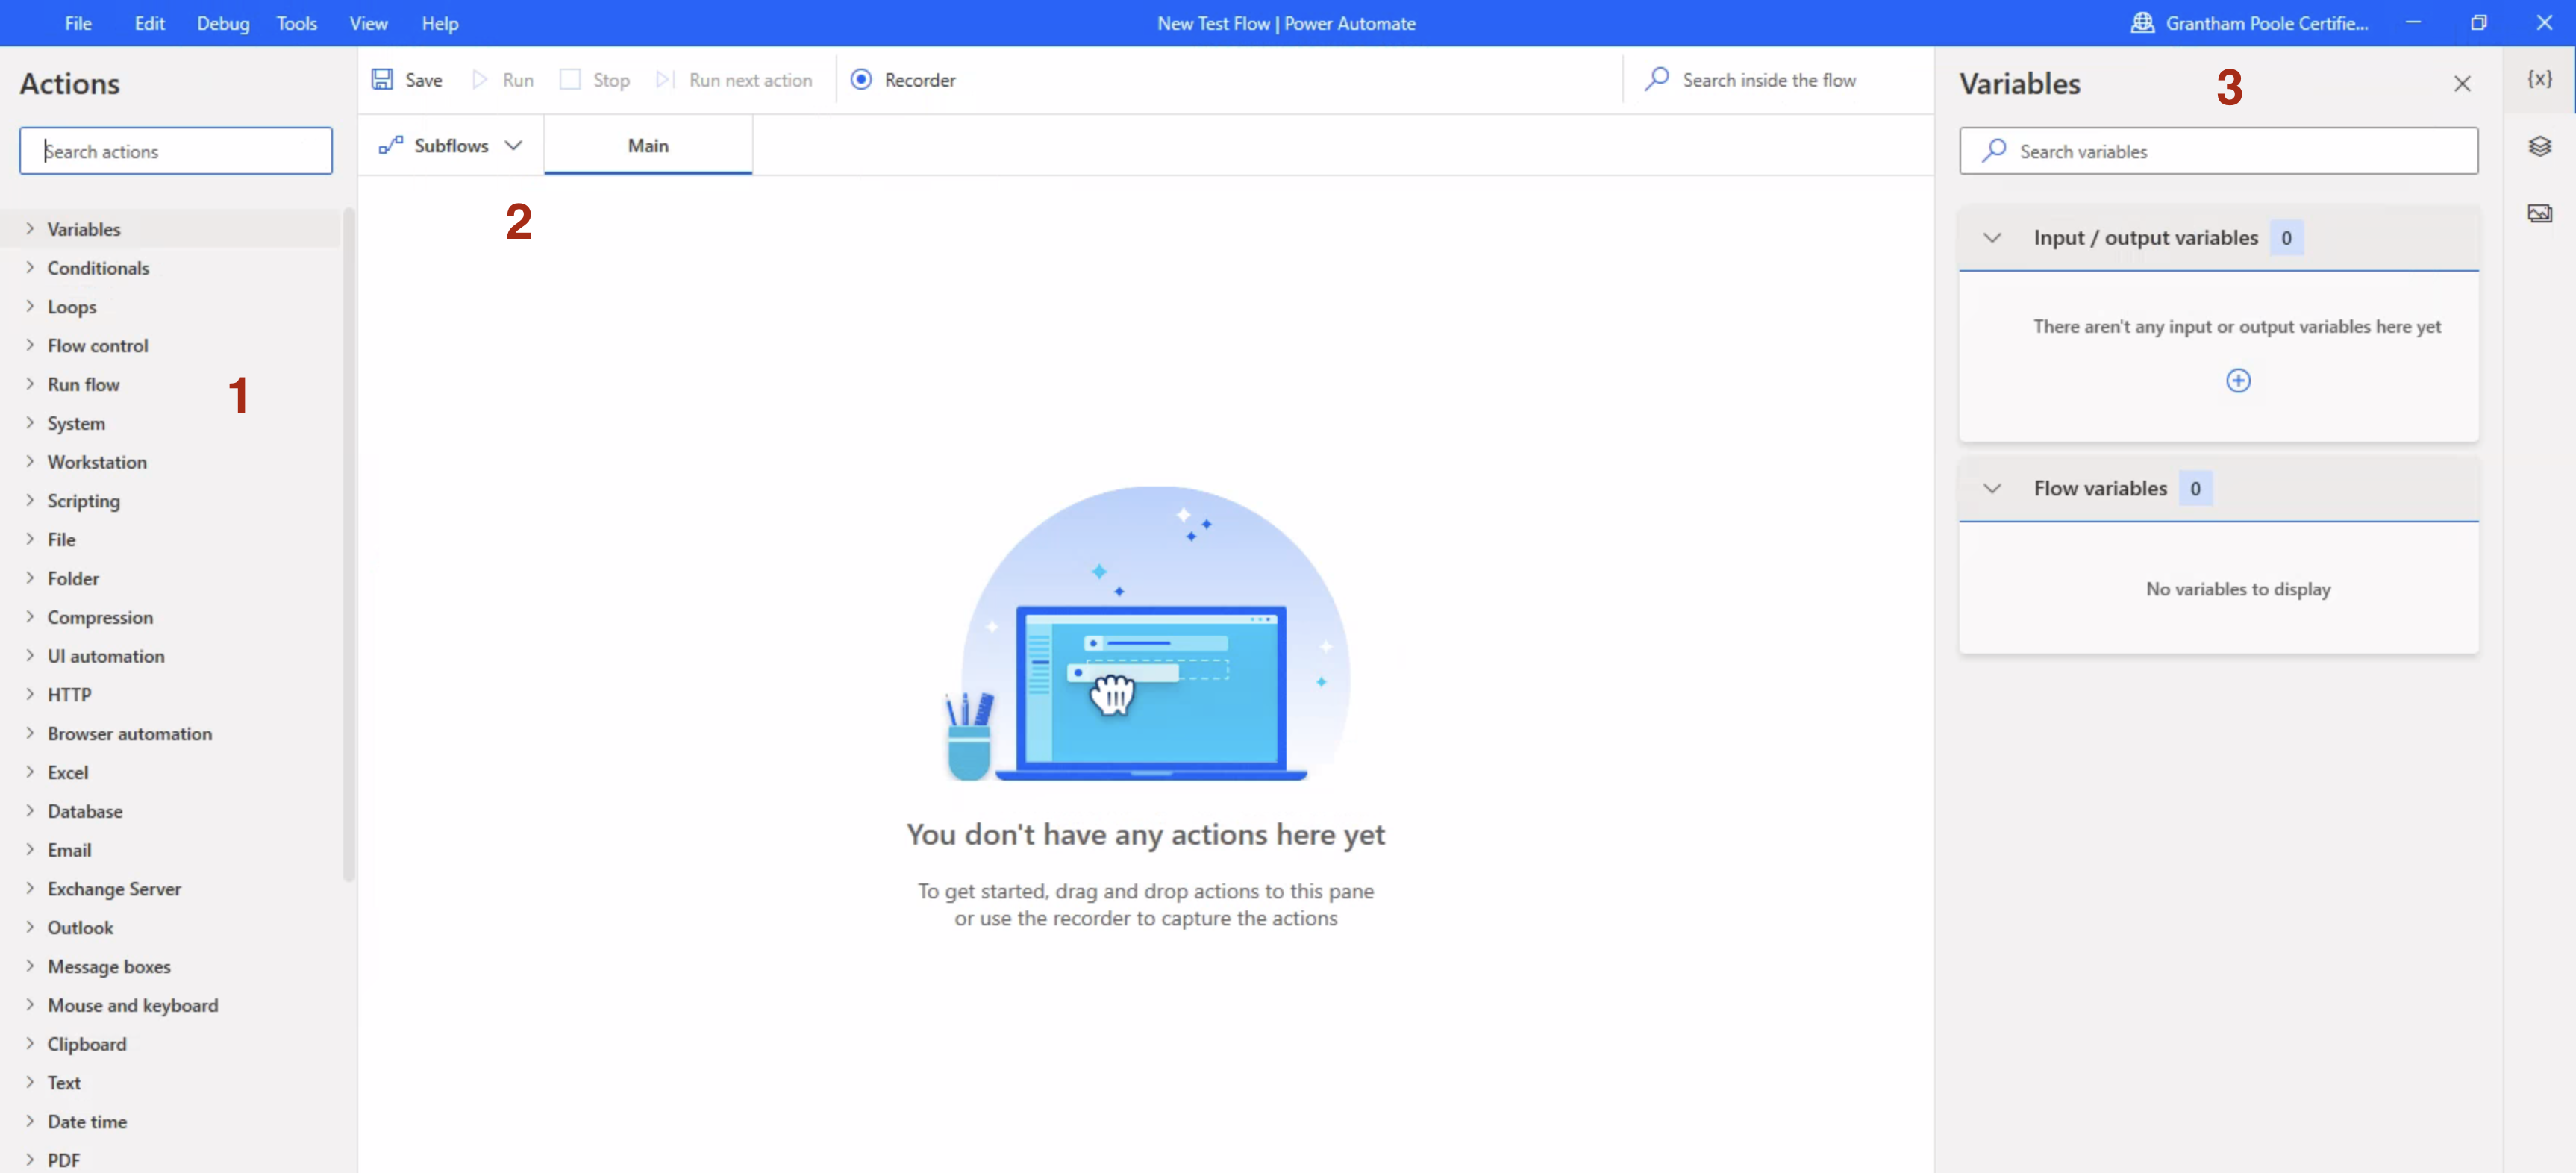Collapse the Flow variables section
This screenshot has width=2576, height=1173.
coord(1992,489)
